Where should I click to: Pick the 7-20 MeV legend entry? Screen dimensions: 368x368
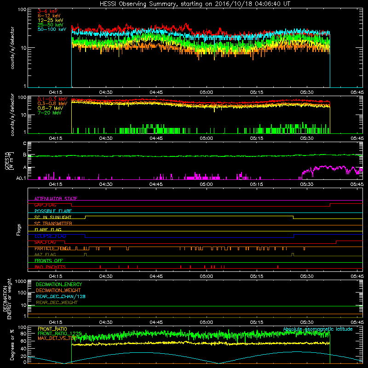pos(49,113)
